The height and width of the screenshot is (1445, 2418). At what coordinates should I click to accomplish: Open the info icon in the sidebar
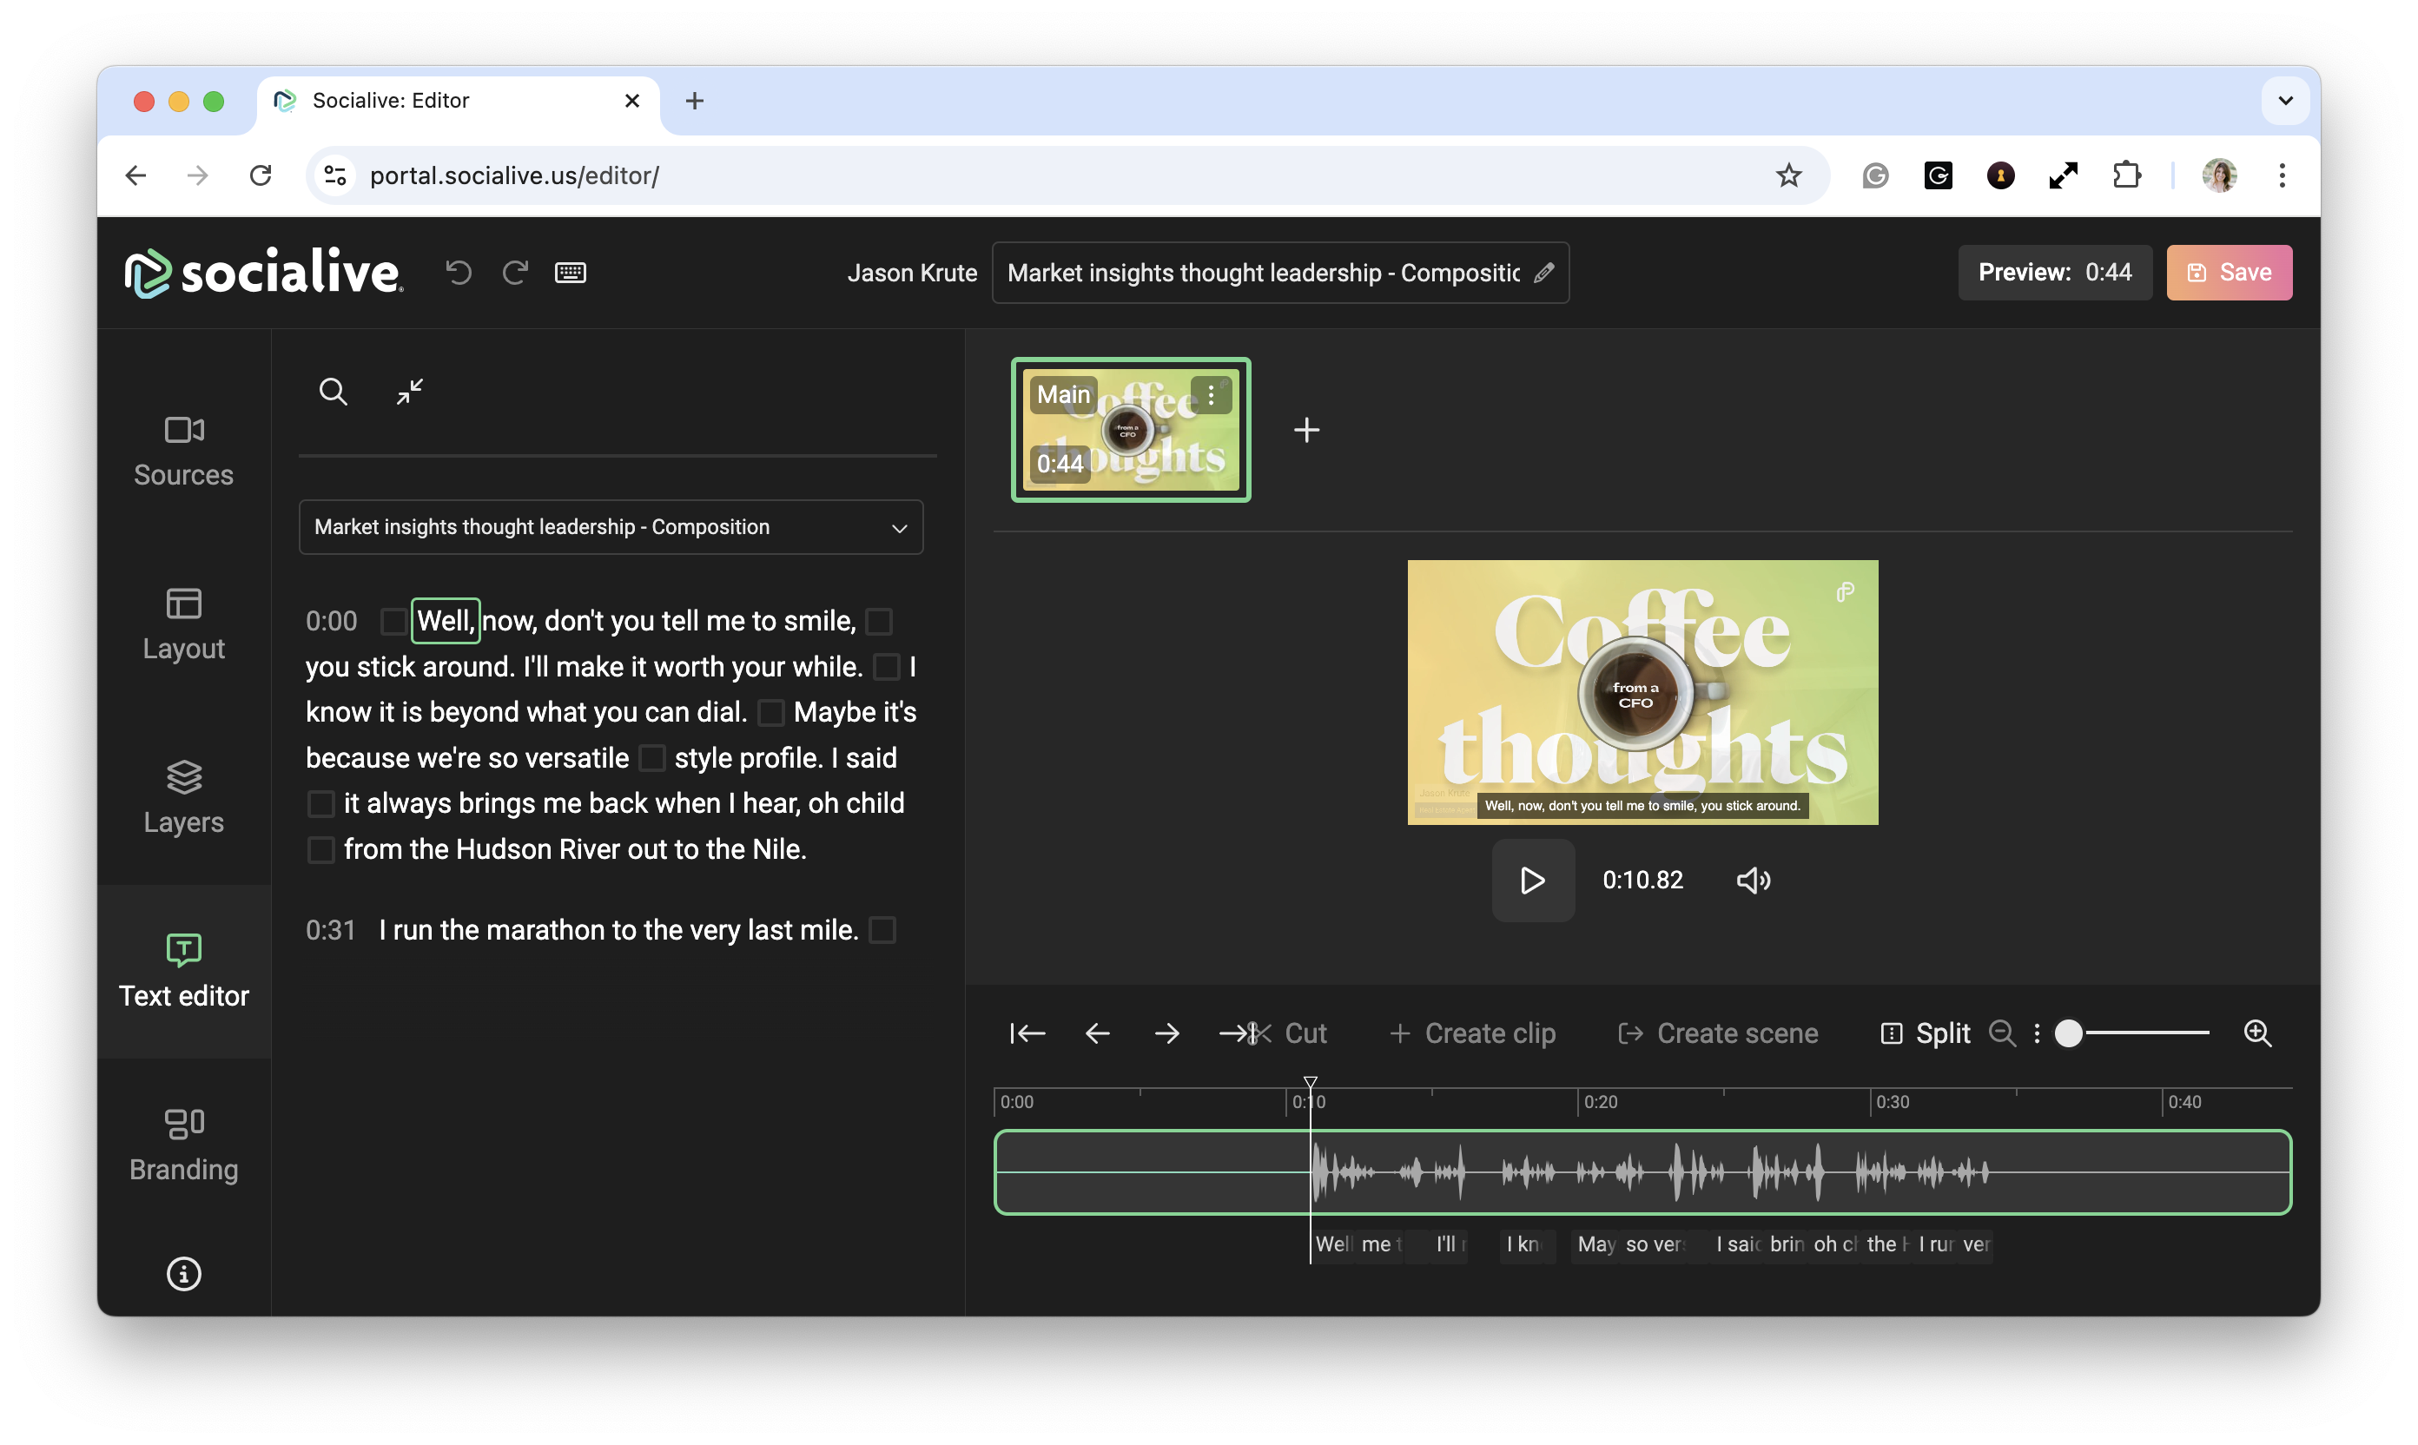point(184,1274)
